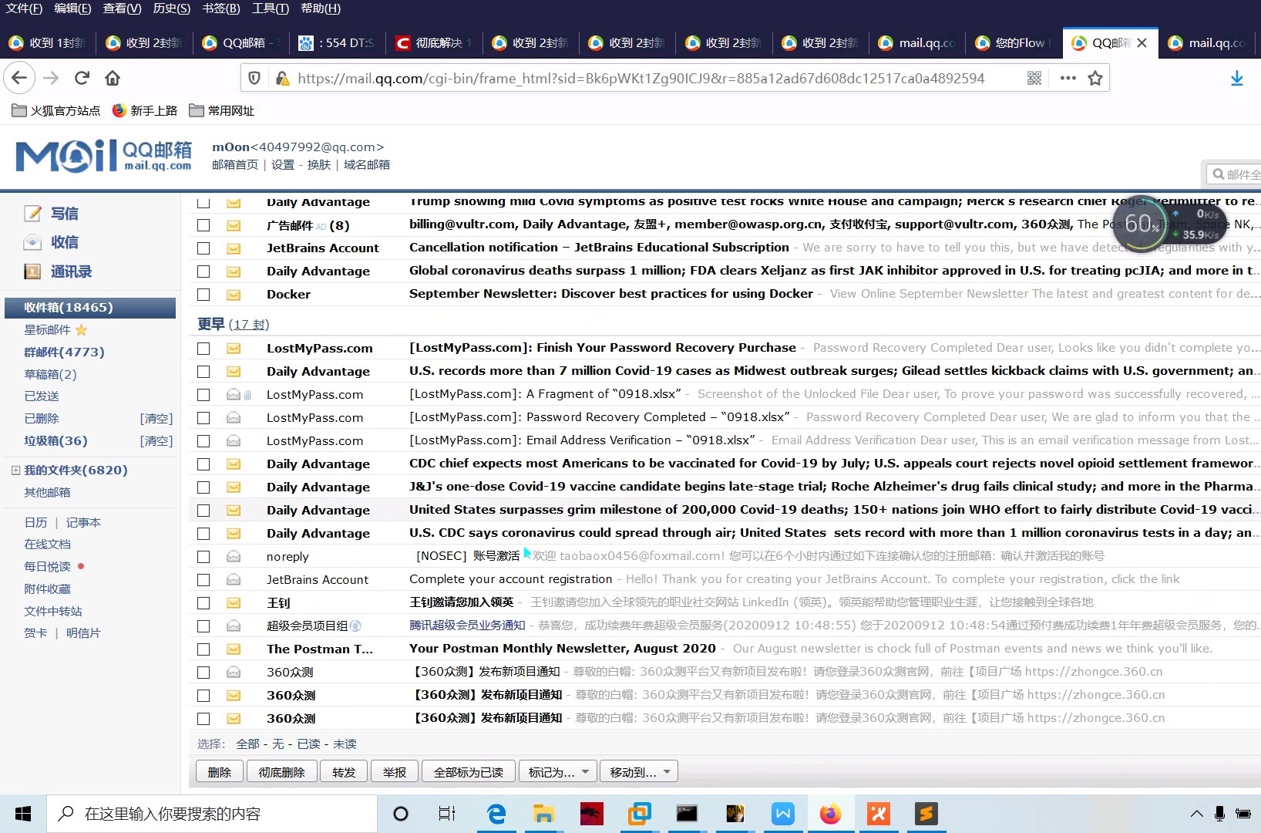Switch to the 彻底解决 browser tab
This screenshot has width=1261, height=833.
(x=434, y=43)
